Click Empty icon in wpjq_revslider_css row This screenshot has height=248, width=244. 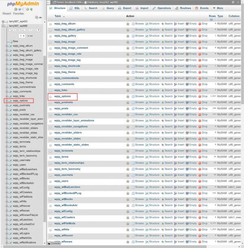point(187,114)
